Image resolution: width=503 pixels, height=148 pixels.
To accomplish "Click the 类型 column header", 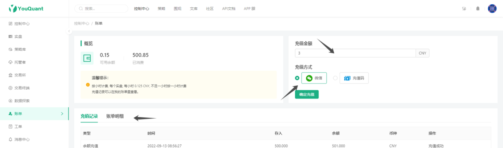I will [x=87, y=133].
